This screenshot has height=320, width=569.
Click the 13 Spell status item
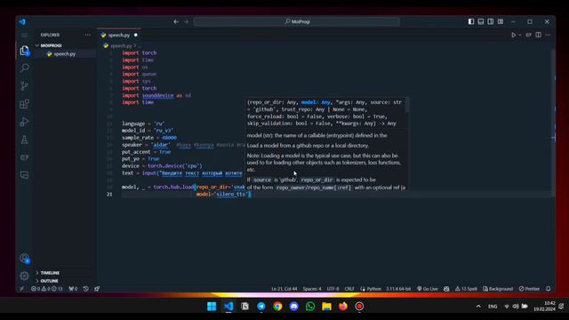tap(466, 289)
